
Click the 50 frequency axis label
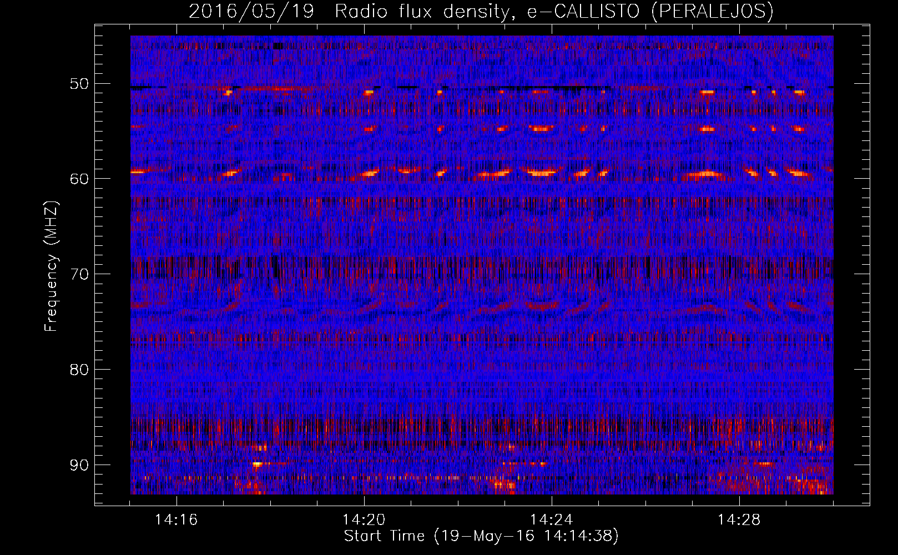79,84
